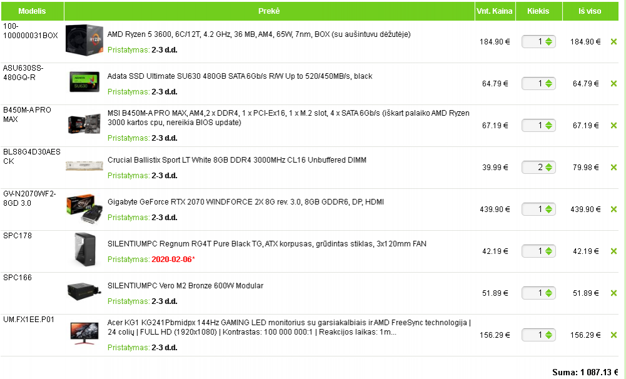Viewport: 626px width, 379px height.
Task: Delete Adata SSD SU630 row with green X
Action: (x=613, y=84)
